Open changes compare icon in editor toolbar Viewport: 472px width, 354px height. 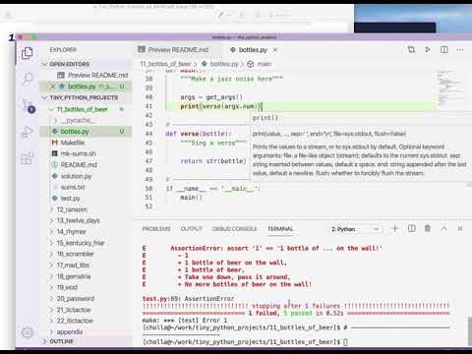click(x=411, y=50)
